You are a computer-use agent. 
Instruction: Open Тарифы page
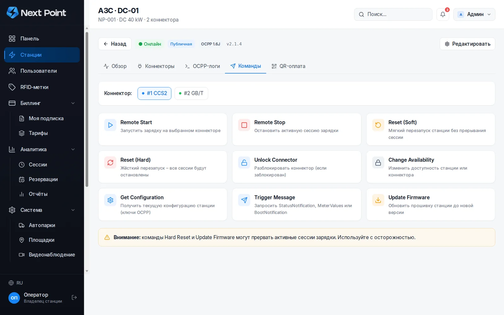[x=46, y=133]
